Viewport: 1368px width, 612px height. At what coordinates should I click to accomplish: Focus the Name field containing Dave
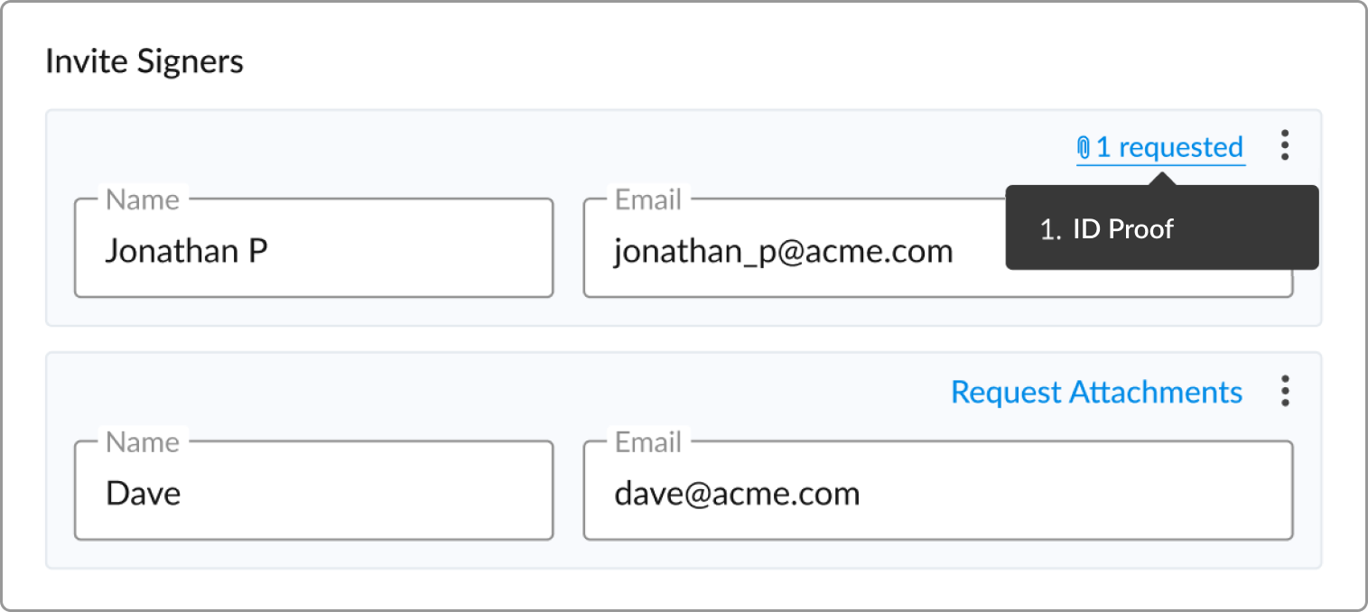pyautogui.click(x=313, y=491)
